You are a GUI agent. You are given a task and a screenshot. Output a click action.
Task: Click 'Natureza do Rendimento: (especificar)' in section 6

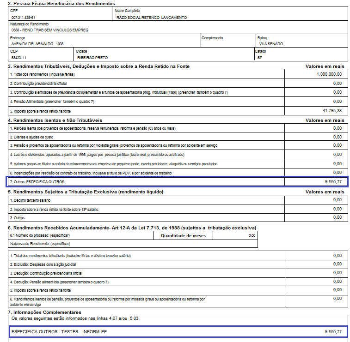(40, 244)
